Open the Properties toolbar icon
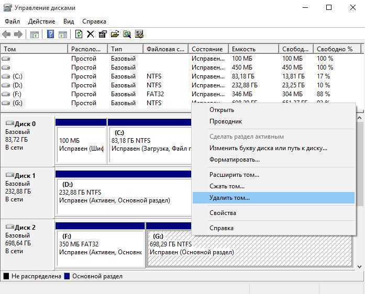365x294 pixels. [x=103, y=34]
